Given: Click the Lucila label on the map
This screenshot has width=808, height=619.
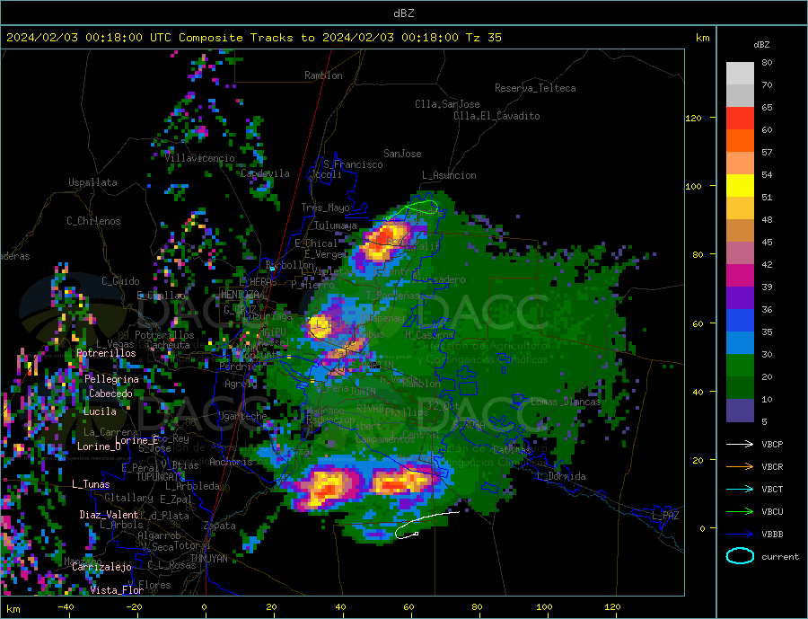Looking at the screenshot, I should [x=100, y=411].
